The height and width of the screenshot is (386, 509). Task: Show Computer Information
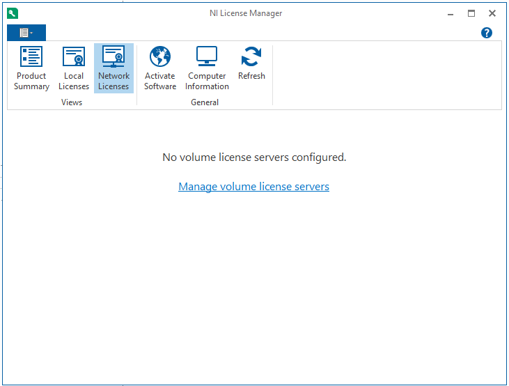[x=207, y=68]
